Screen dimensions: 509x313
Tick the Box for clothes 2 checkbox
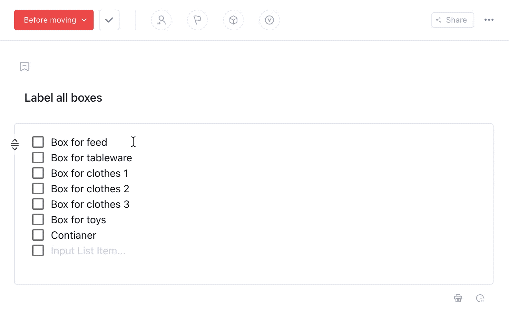38,188
